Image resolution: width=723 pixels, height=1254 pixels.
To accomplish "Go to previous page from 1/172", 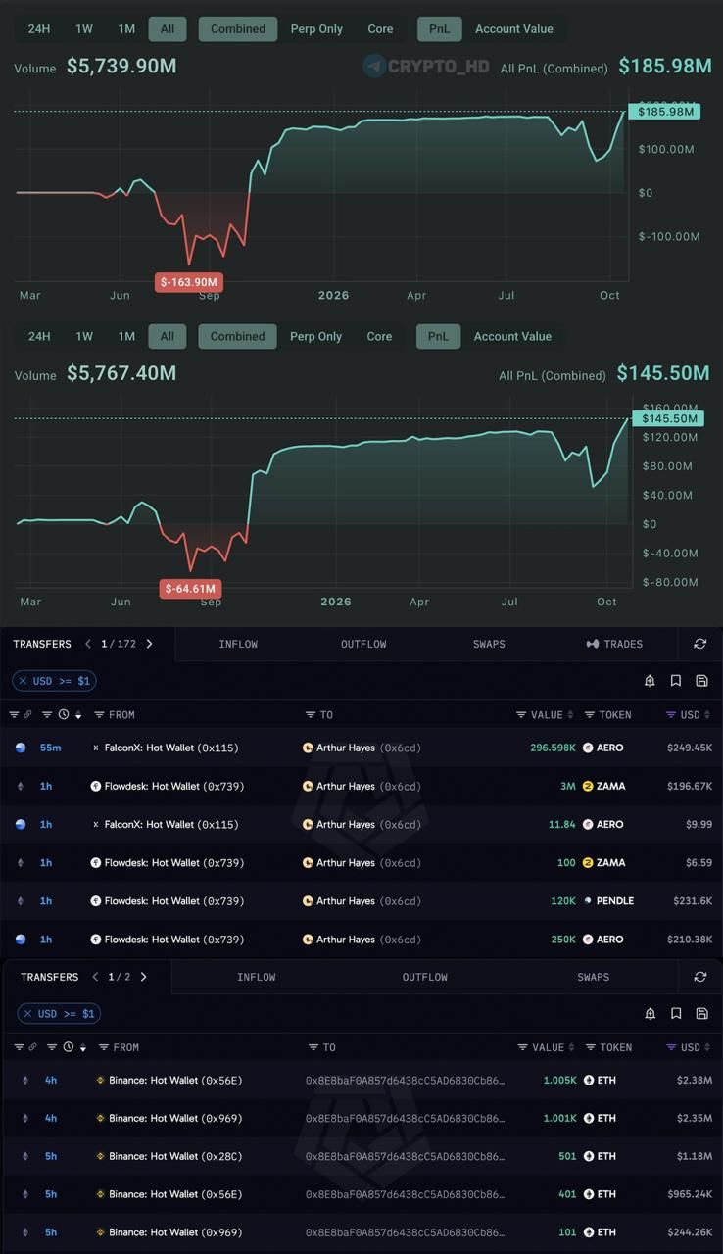I will 88,644.
